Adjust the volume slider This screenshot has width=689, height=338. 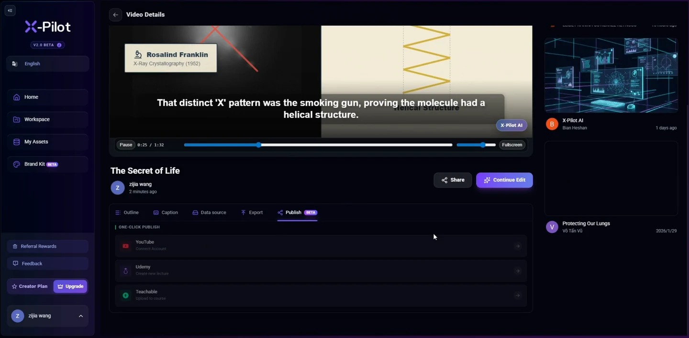pos(476,145)
